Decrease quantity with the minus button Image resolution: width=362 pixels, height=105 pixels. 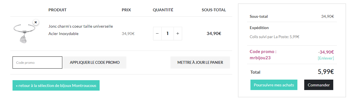(157, 34)
